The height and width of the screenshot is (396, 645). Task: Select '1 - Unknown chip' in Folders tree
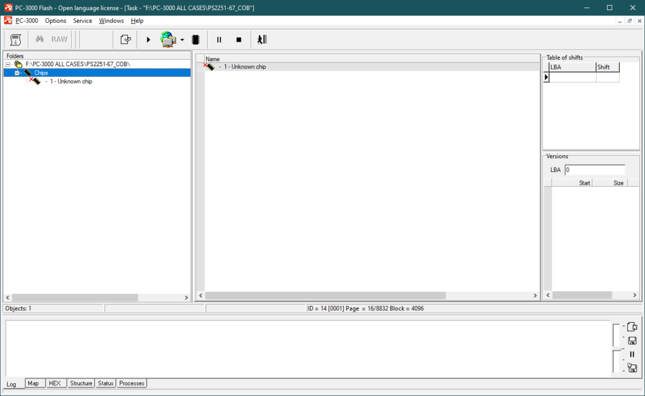71,81
